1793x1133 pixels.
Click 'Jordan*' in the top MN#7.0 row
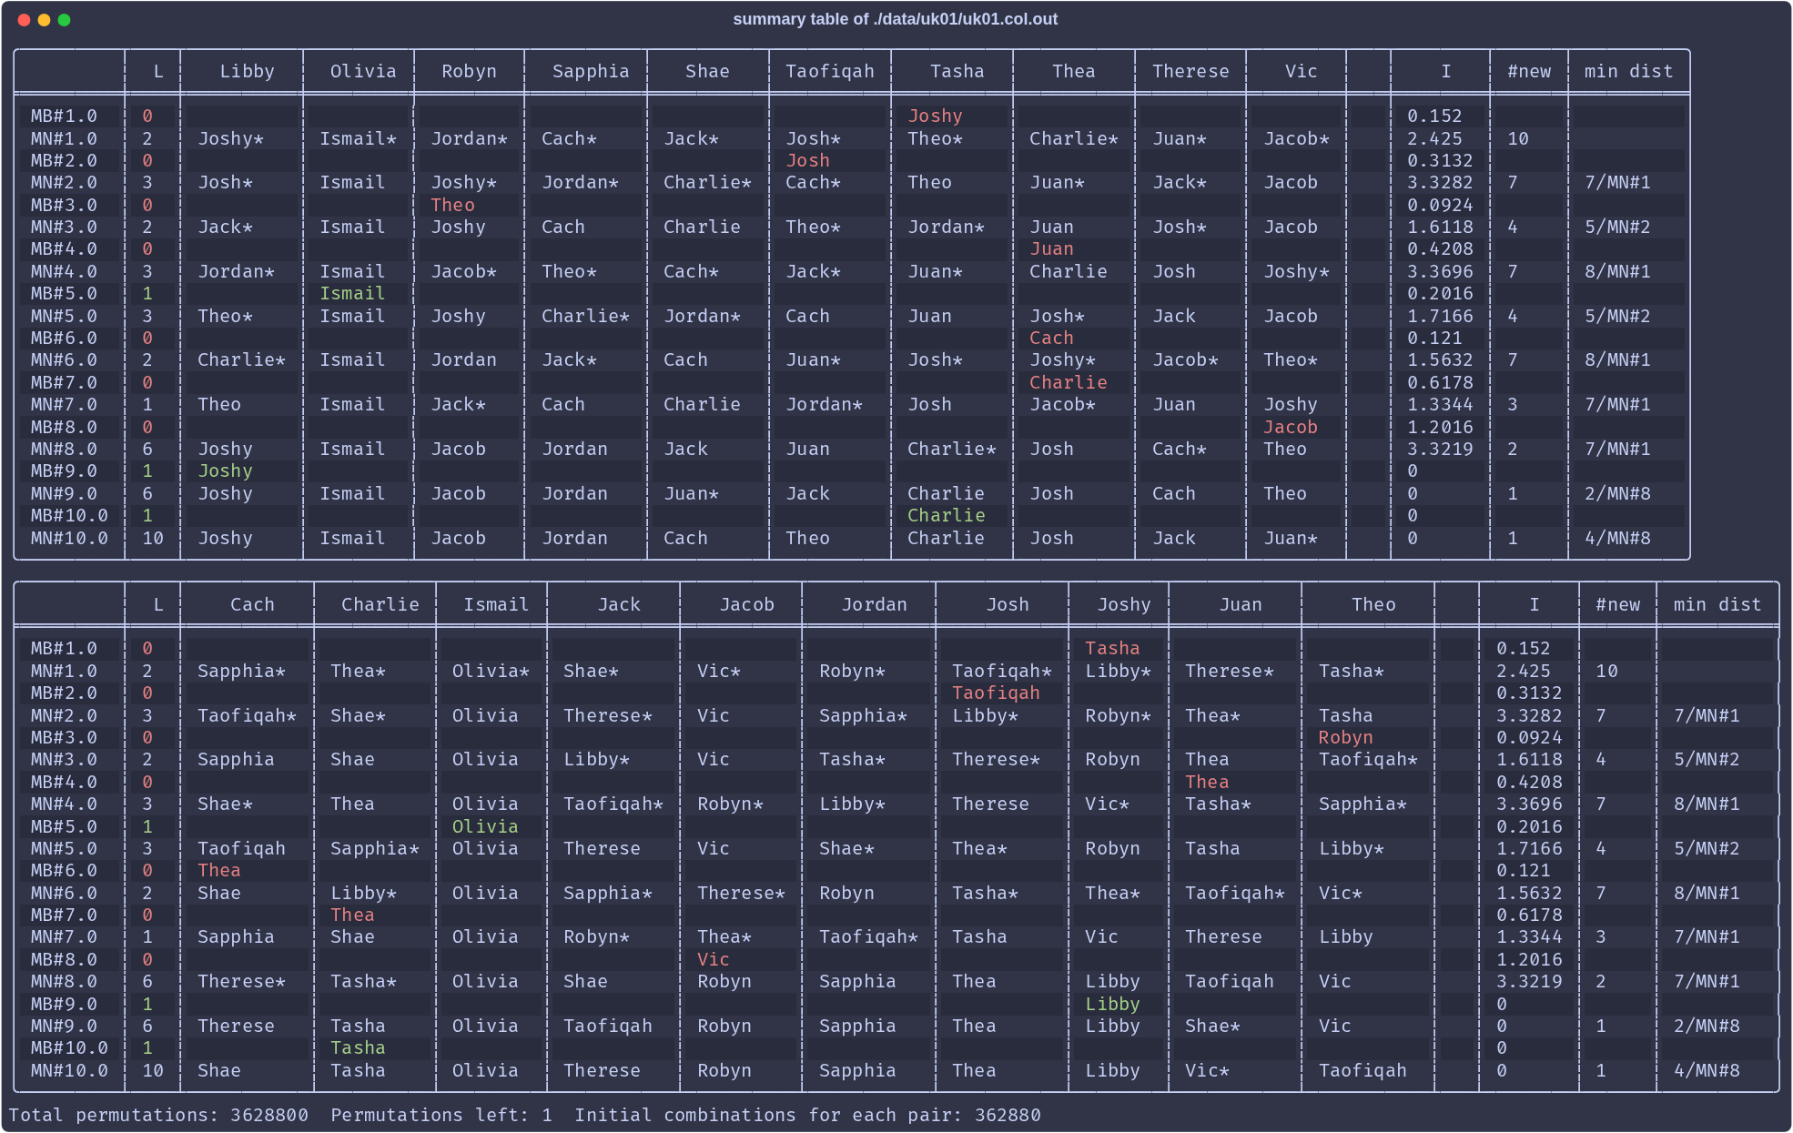coord(824,404)
